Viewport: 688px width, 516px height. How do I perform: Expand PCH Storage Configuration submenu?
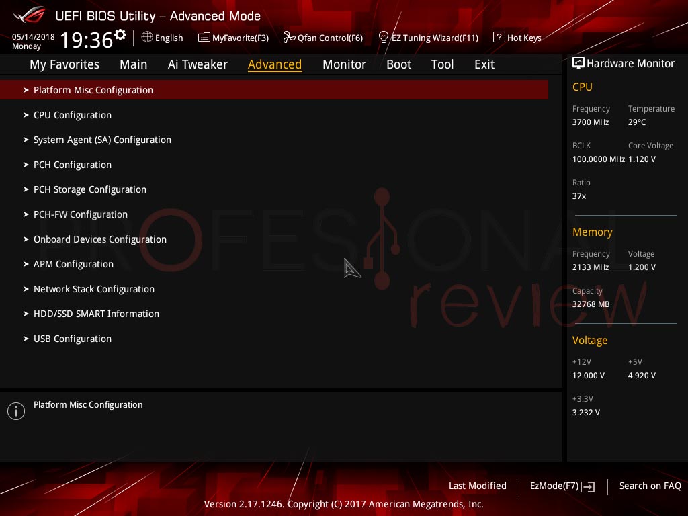click(274, 189)
